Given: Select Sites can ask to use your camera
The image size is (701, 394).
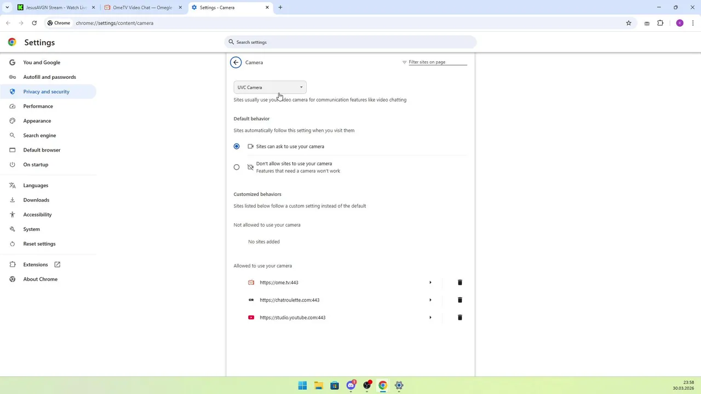Looking at the screenshot, I should [237, 146].
